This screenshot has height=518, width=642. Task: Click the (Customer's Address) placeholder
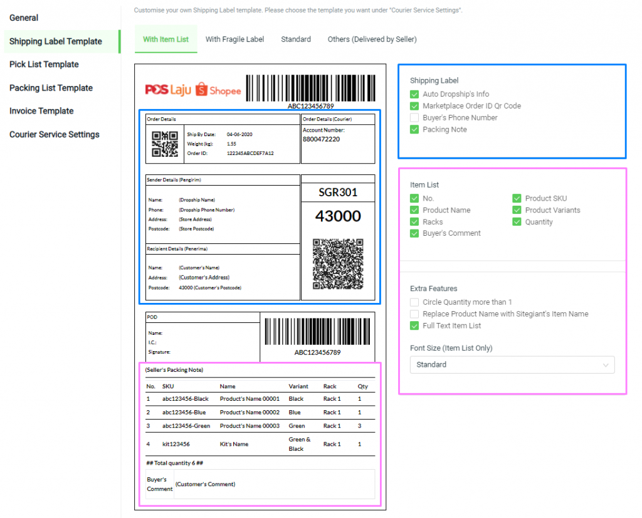[204, 278]
